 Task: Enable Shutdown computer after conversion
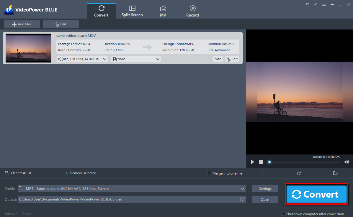click(284, 214)
